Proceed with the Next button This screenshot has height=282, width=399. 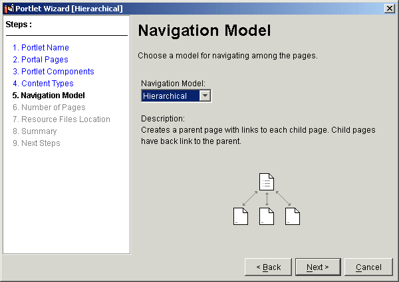coord(318,267)
